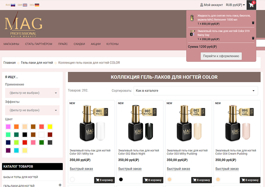Click the account person icon near Мой аккаунт
The height and width of the screenshot is (187, 265).
(x=202, y=5)
